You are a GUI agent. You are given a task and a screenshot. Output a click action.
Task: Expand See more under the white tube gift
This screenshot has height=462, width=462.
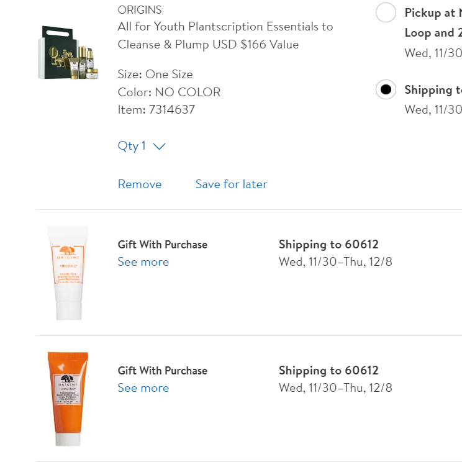tap(143, 262)
